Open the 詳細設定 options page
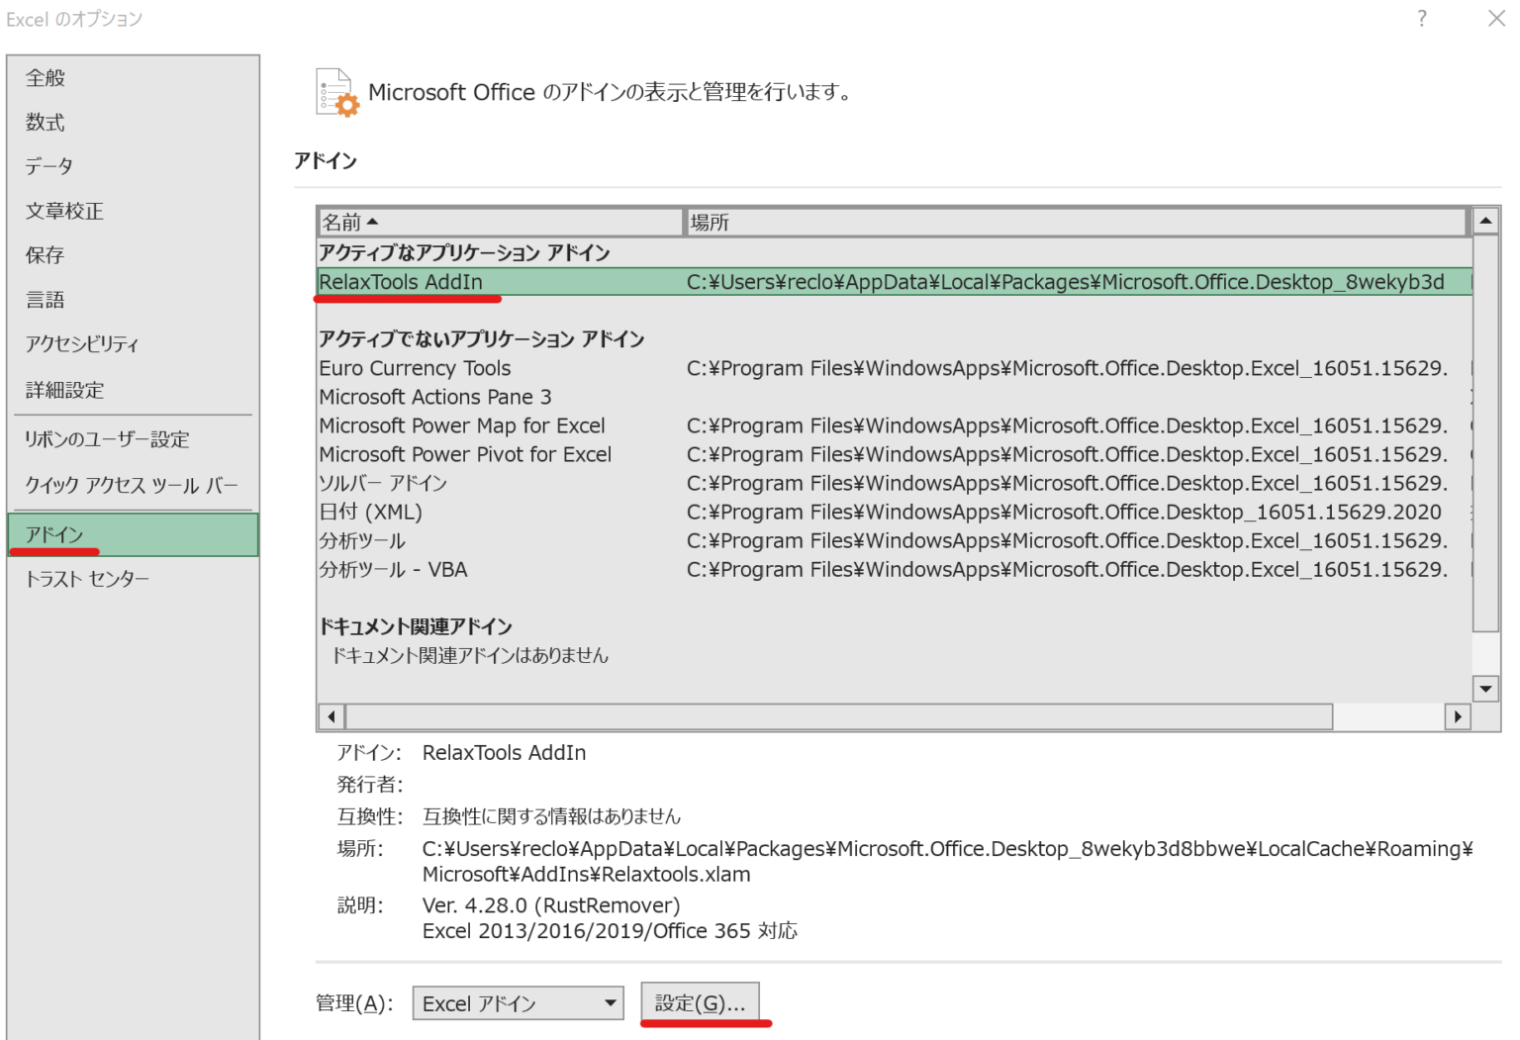The height and width of the screenshot is (1040, 1520). pyautogui.click(x=66, y=390)
